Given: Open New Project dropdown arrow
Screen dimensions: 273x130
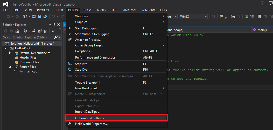Looking at the screenshot, I should pyautogui.click(x=29, y=17).
